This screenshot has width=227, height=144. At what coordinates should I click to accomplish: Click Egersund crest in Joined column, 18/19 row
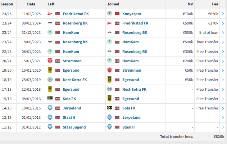pos(109,80)
